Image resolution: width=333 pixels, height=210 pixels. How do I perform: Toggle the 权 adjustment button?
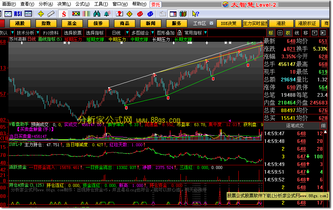click(288, 33)
